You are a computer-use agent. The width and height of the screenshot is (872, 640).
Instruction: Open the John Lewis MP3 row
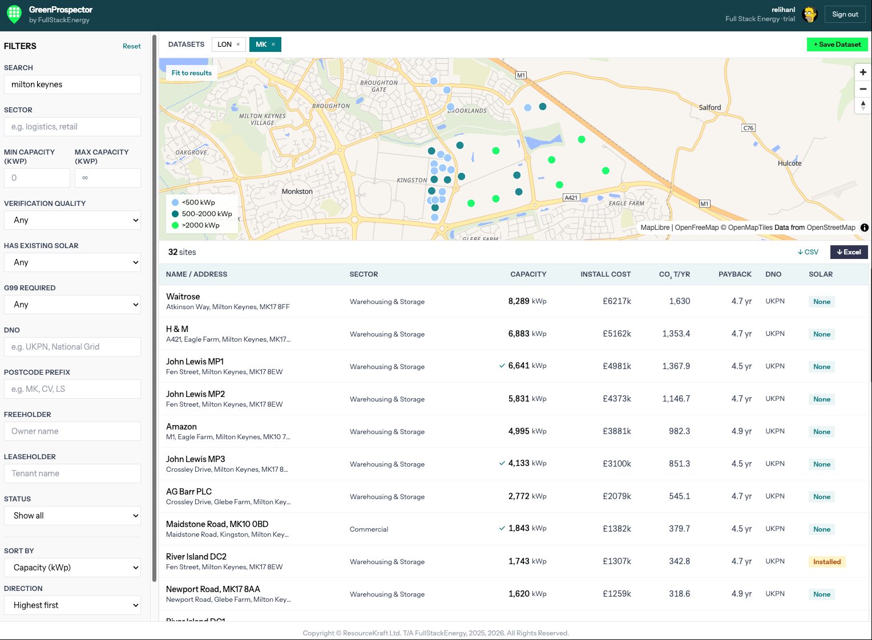pyautogui.click(x=514, y=464)
